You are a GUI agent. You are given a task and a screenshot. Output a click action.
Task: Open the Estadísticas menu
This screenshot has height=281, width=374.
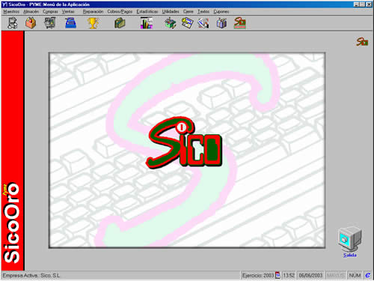click(x=147, y=11)
